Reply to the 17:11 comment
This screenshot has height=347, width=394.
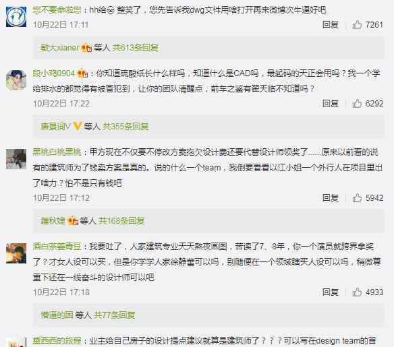tap(331, 24)
